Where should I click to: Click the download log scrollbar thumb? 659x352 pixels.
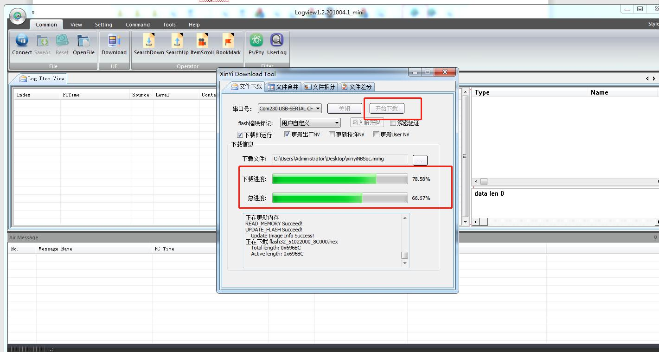[405, 256]
